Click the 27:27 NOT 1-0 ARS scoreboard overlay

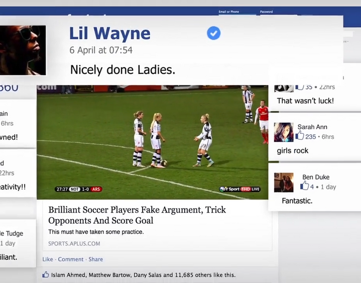tap(78, 189)
